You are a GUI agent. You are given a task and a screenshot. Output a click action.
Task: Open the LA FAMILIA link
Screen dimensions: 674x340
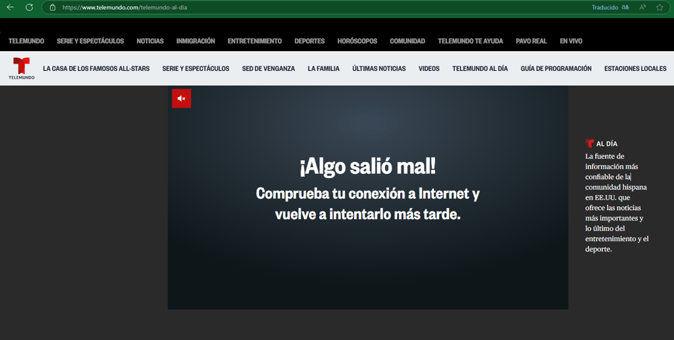pyautogui.click(x=324, y=69)
